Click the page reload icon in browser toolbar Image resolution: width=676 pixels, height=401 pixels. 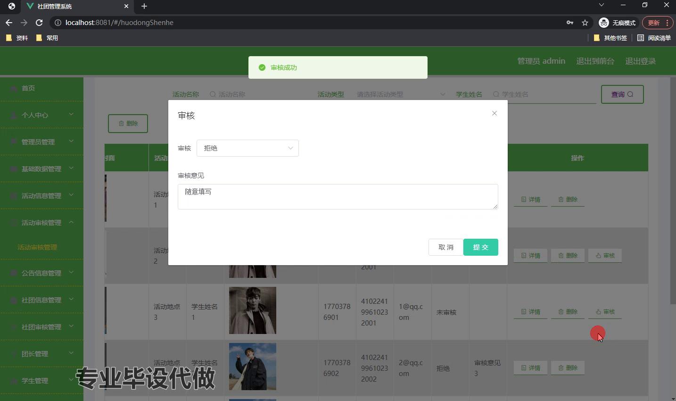[x=39, y=22]
